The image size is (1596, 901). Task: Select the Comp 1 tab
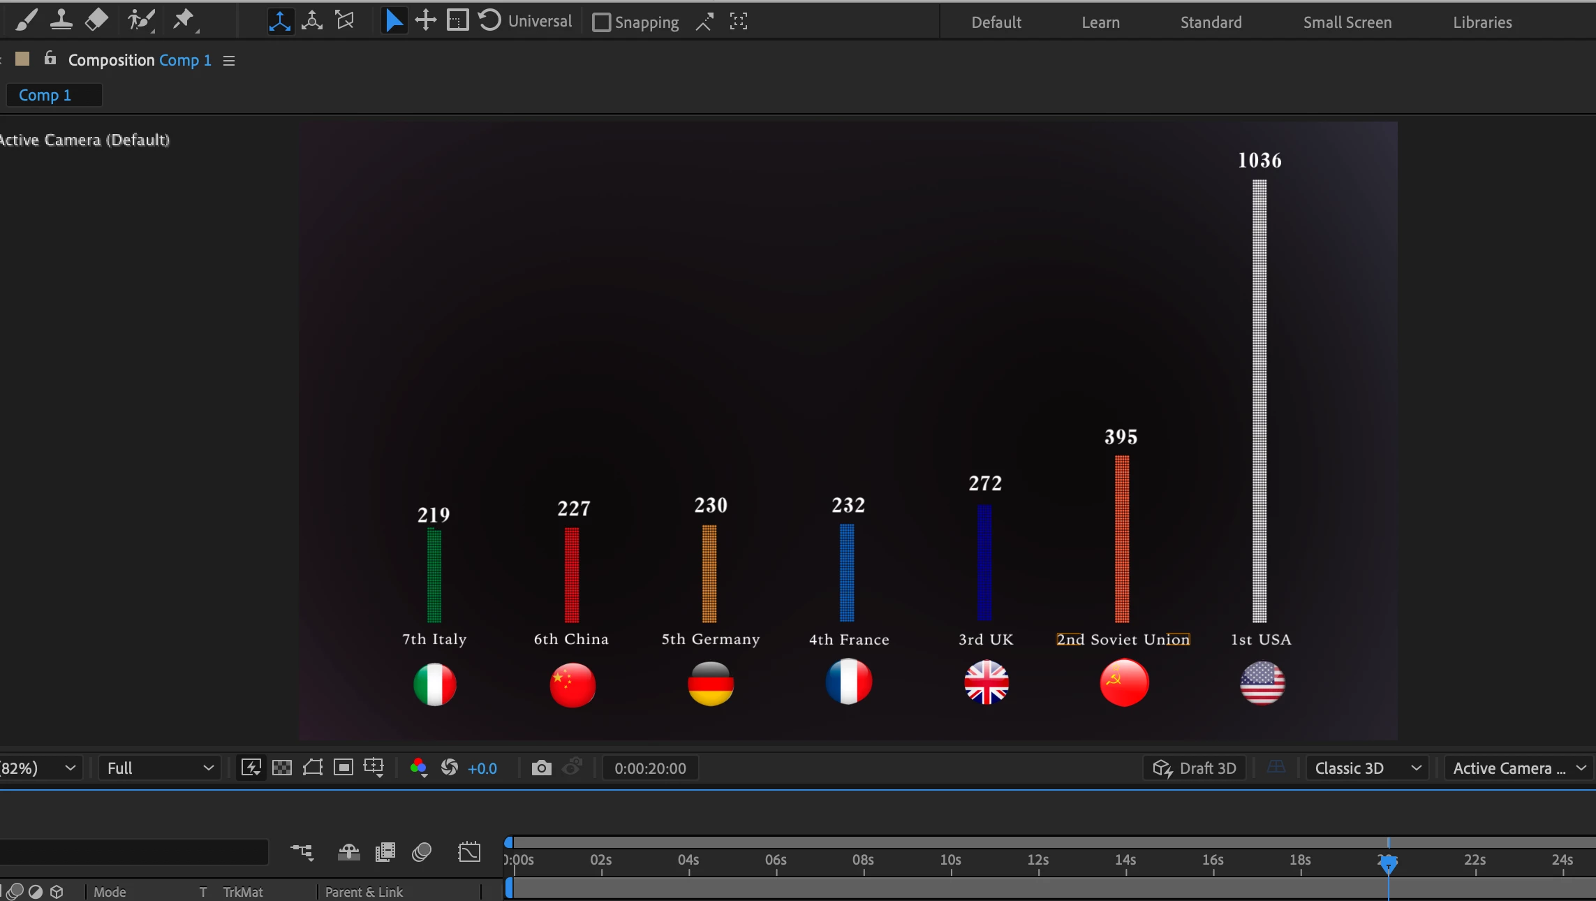click(45, 95)
